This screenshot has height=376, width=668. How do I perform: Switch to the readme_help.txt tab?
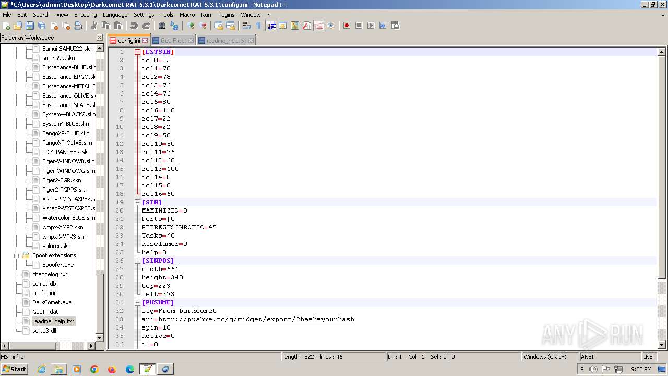[x=226, y=41]
